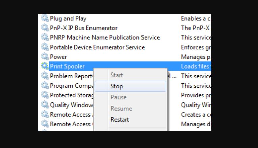This screenshot has height=148, width=258.
Task: Click the gear icon next to Protected Storage
Action: click(x=45, y=95)
